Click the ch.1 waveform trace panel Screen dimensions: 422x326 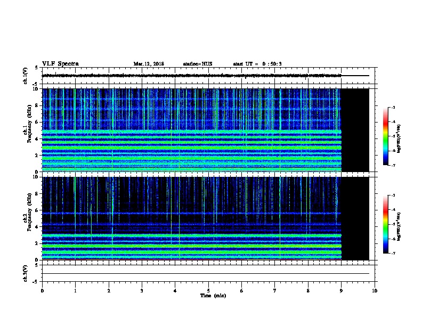tap(208, 76)
